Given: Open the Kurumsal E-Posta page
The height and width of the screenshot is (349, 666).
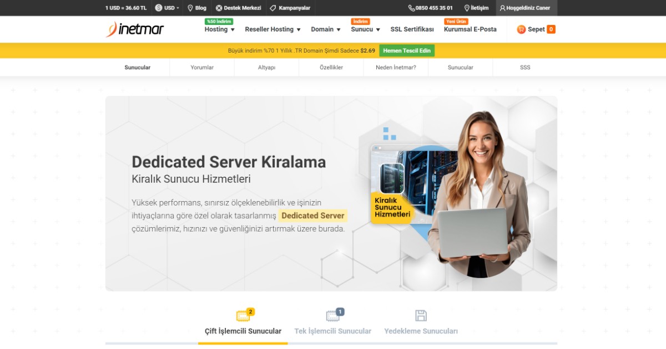Looking at the screenshot, I should 470,29.
